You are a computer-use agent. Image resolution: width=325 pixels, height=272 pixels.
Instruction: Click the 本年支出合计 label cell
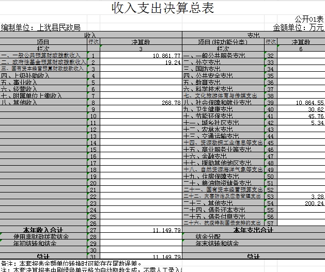pos(253,230)
